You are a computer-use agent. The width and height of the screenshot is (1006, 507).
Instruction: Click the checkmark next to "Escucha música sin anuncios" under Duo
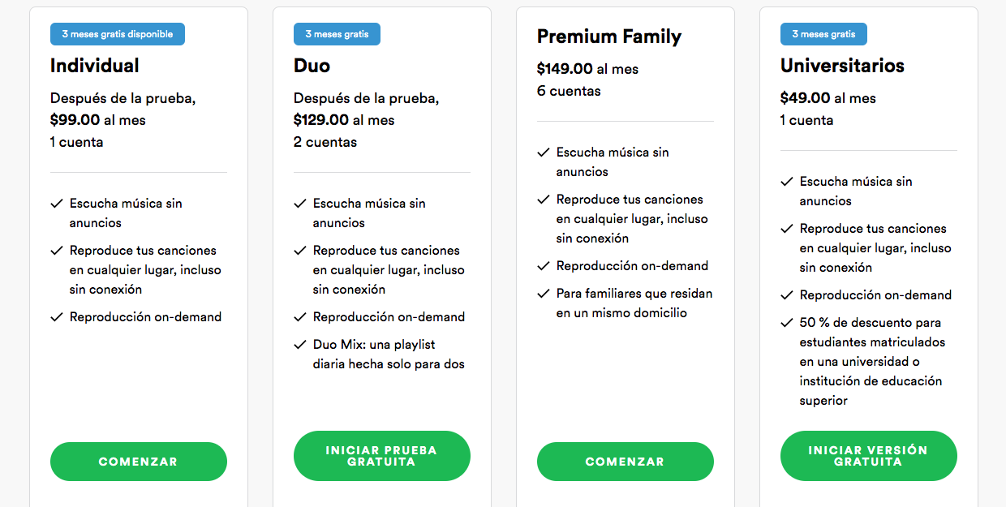coord(300,203)
